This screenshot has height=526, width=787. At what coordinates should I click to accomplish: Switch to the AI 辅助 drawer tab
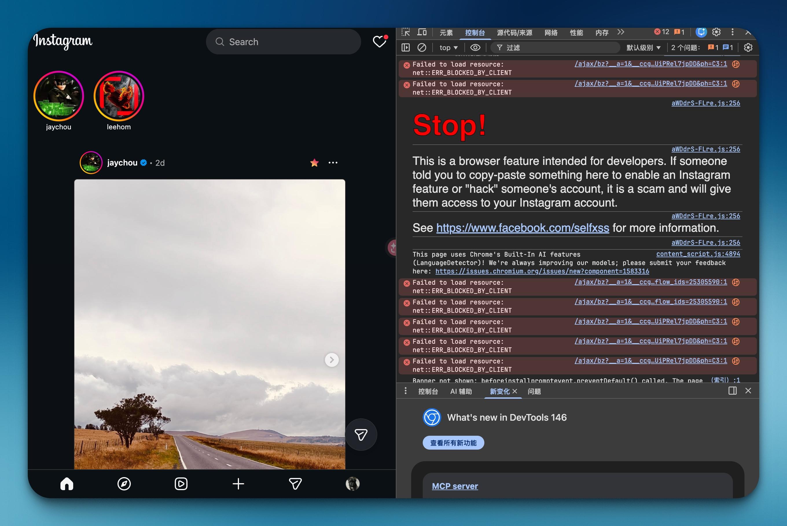[x=461, y=391]
